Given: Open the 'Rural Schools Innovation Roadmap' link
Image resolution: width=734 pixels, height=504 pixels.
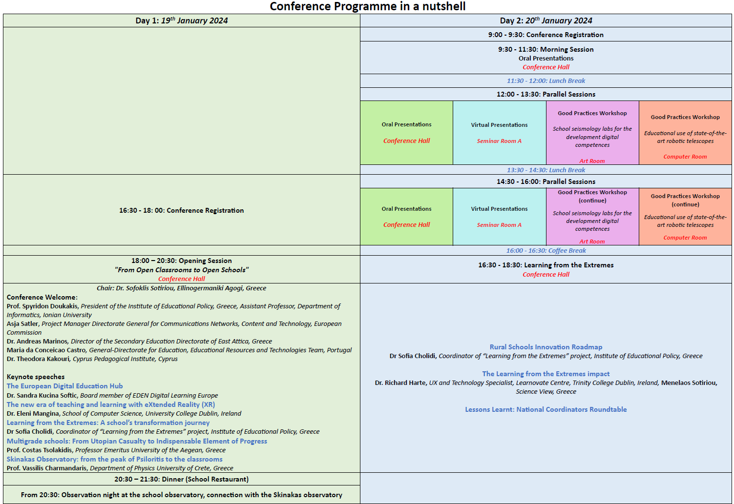Looking at the screenshot, I should [x=545, y=347].
